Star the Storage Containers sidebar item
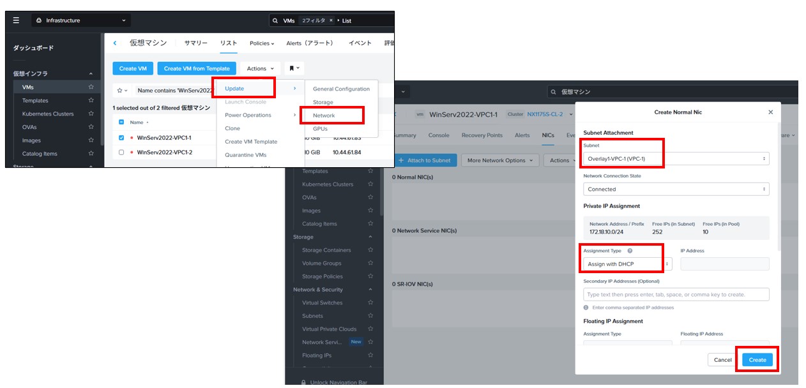 tap(370, 250)
